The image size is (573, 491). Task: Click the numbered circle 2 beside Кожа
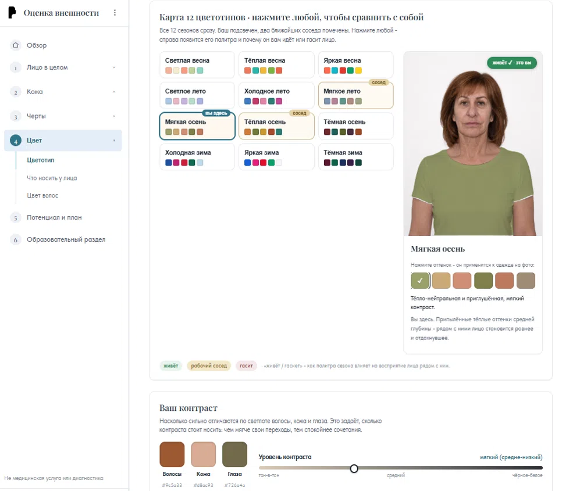pos(15,92)
